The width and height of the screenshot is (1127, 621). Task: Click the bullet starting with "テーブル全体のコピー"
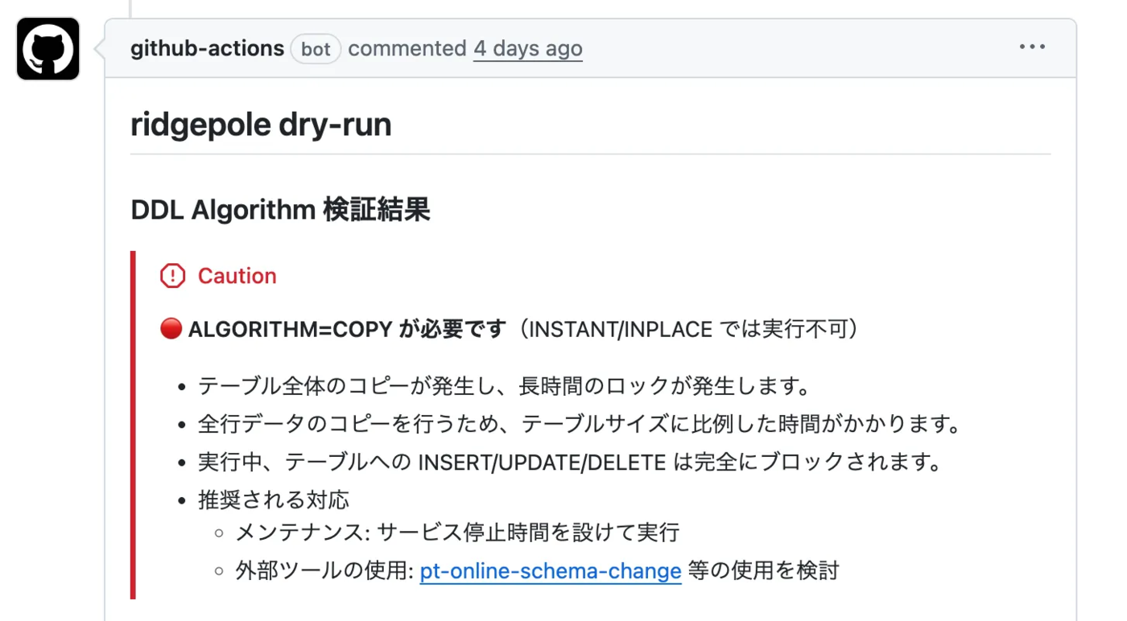(504, 386)
